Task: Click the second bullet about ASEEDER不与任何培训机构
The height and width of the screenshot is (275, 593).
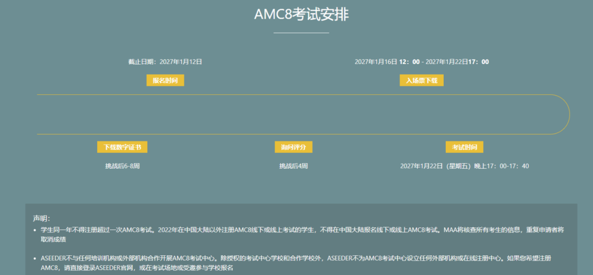Action: click(x=296, y=263)
